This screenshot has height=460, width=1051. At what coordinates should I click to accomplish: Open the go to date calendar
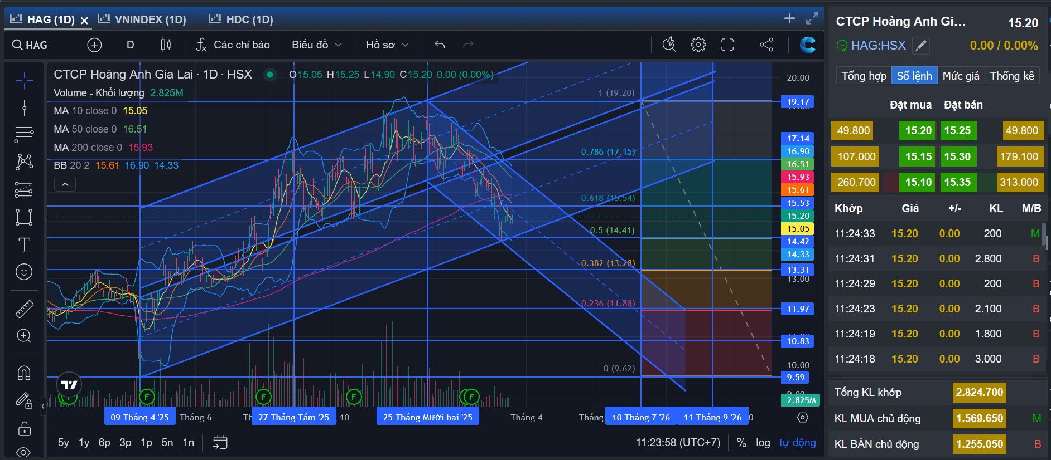(220, 443)
